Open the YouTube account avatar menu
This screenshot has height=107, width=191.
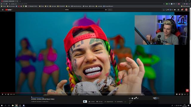[186, 10]
